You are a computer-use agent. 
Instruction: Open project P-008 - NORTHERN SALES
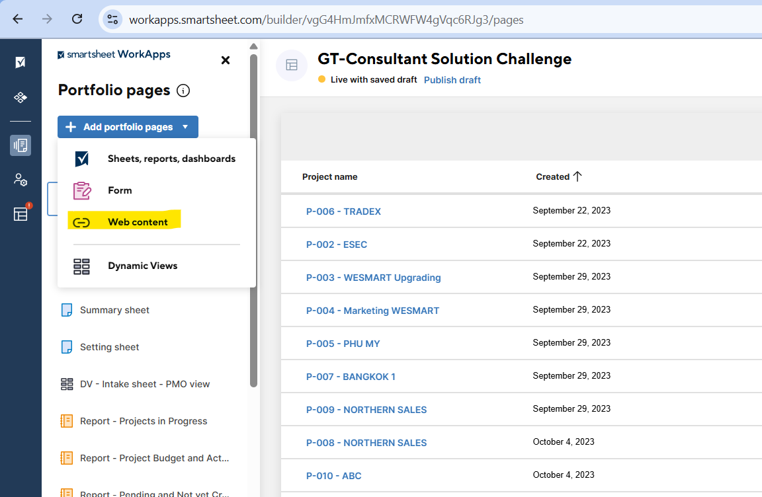tap(366, 443)
